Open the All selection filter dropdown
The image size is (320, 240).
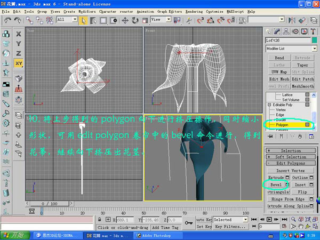[75, 19]
